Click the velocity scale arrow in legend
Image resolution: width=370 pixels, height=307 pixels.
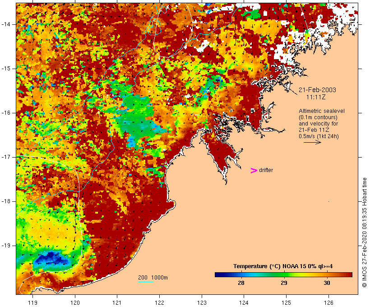[x=312, y=142]
